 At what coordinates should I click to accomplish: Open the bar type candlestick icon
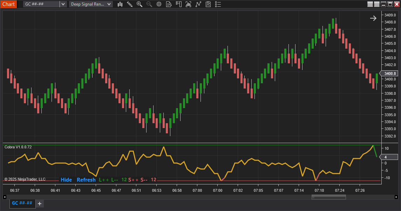[120, 4]
